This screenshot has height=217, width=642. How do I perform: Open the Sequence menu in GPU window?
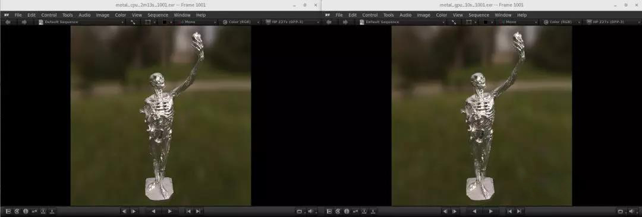pyautogui.click(x=479, y=15)
